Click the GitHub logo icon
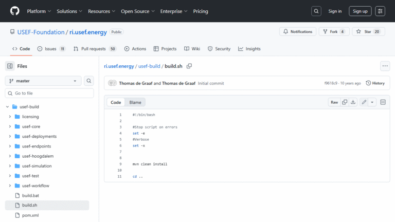 tap(14, 11)
